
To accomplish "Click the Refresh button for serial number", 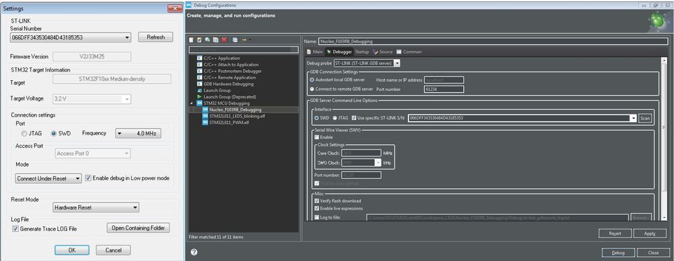I will (x=155, y=37).
